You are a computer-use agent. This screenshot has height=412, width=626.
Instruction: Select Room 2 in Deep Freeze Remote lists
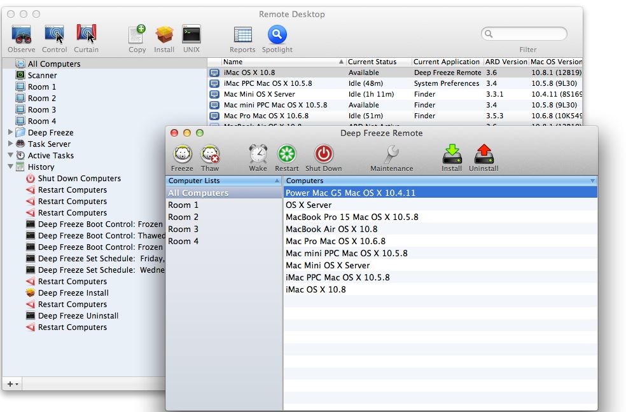coord(224,217)
